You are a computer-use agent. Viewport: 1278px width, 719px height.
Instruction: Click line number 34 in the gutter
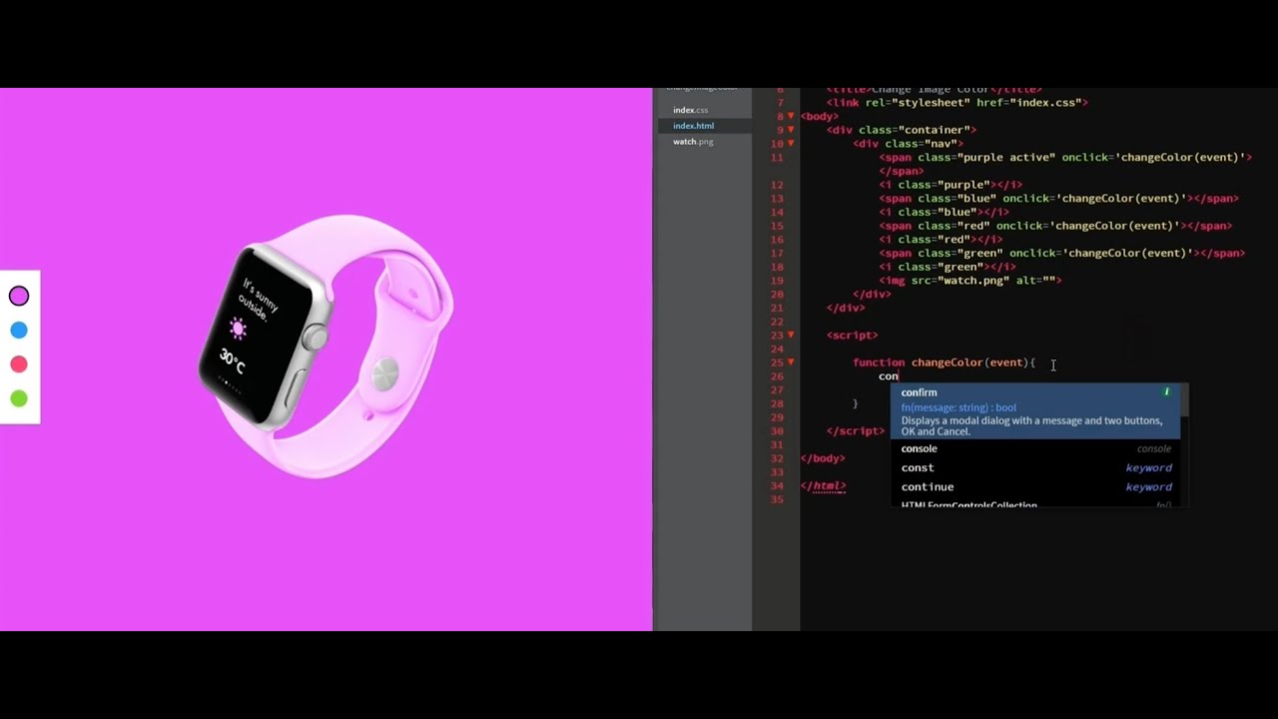click(778, 486)
